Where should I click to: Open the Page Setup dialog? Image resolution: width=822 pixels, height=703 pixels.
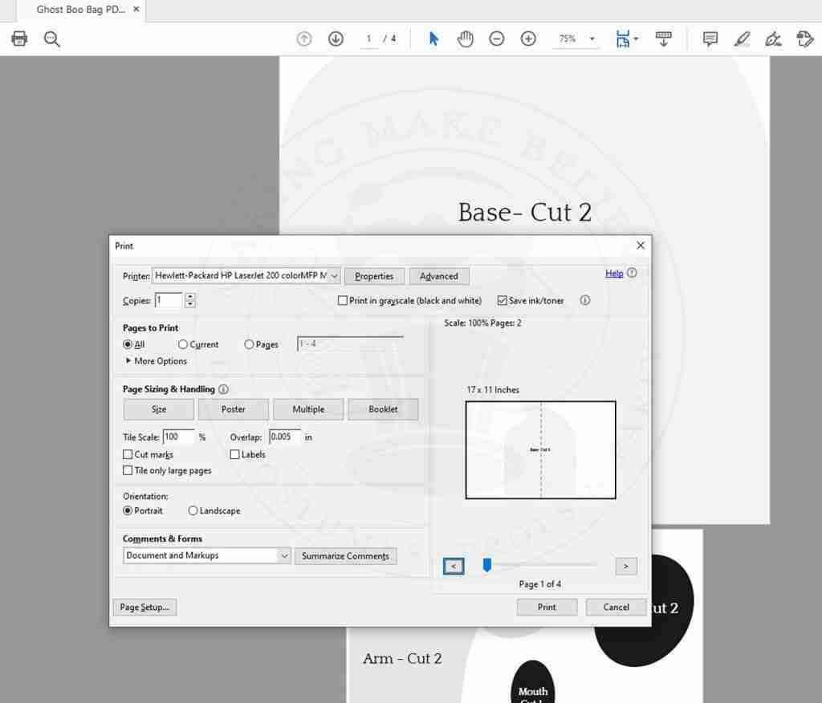point(144,608)
